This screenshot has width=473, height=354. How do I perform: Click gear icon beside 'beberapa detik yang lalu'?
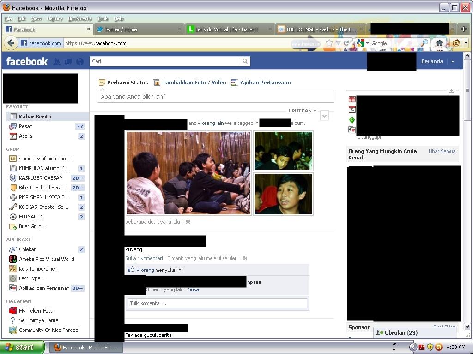click(188, 222)
